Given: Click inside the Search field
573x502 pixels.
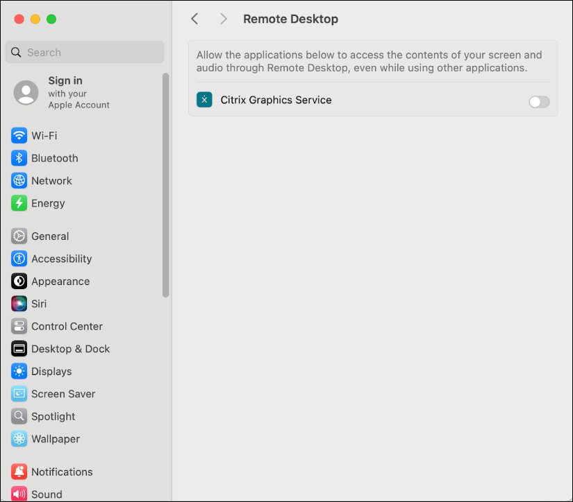Looking at the screenshot, I should pyautogui.click(x=85, y=52).
